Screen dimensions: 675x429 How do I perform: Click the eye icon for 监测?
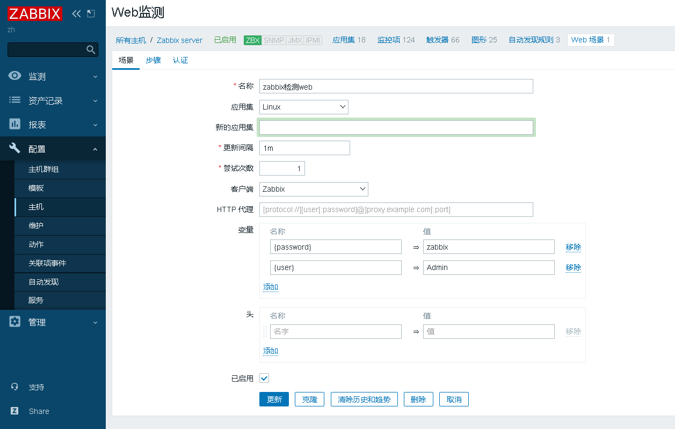coord(15,76)
